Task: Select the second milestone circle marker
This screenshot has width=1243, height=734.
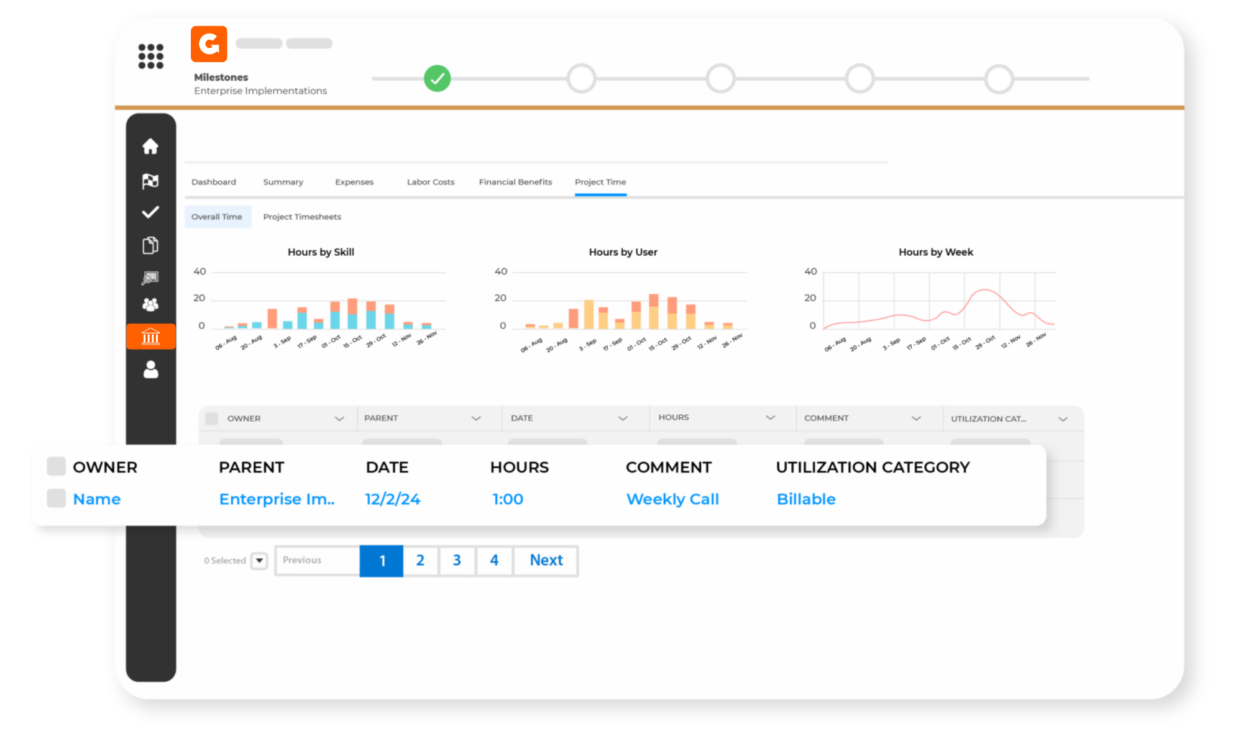Action: point(582,78)
